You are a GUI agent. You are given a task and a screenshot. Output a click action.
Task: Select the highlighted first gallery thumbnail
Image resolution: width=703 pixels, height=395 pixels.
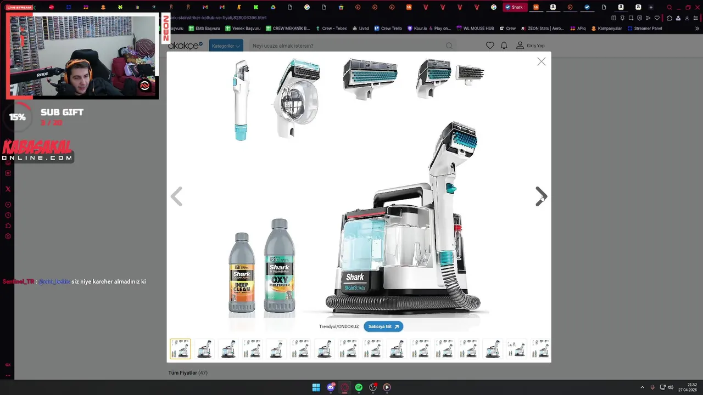[180, 349]
